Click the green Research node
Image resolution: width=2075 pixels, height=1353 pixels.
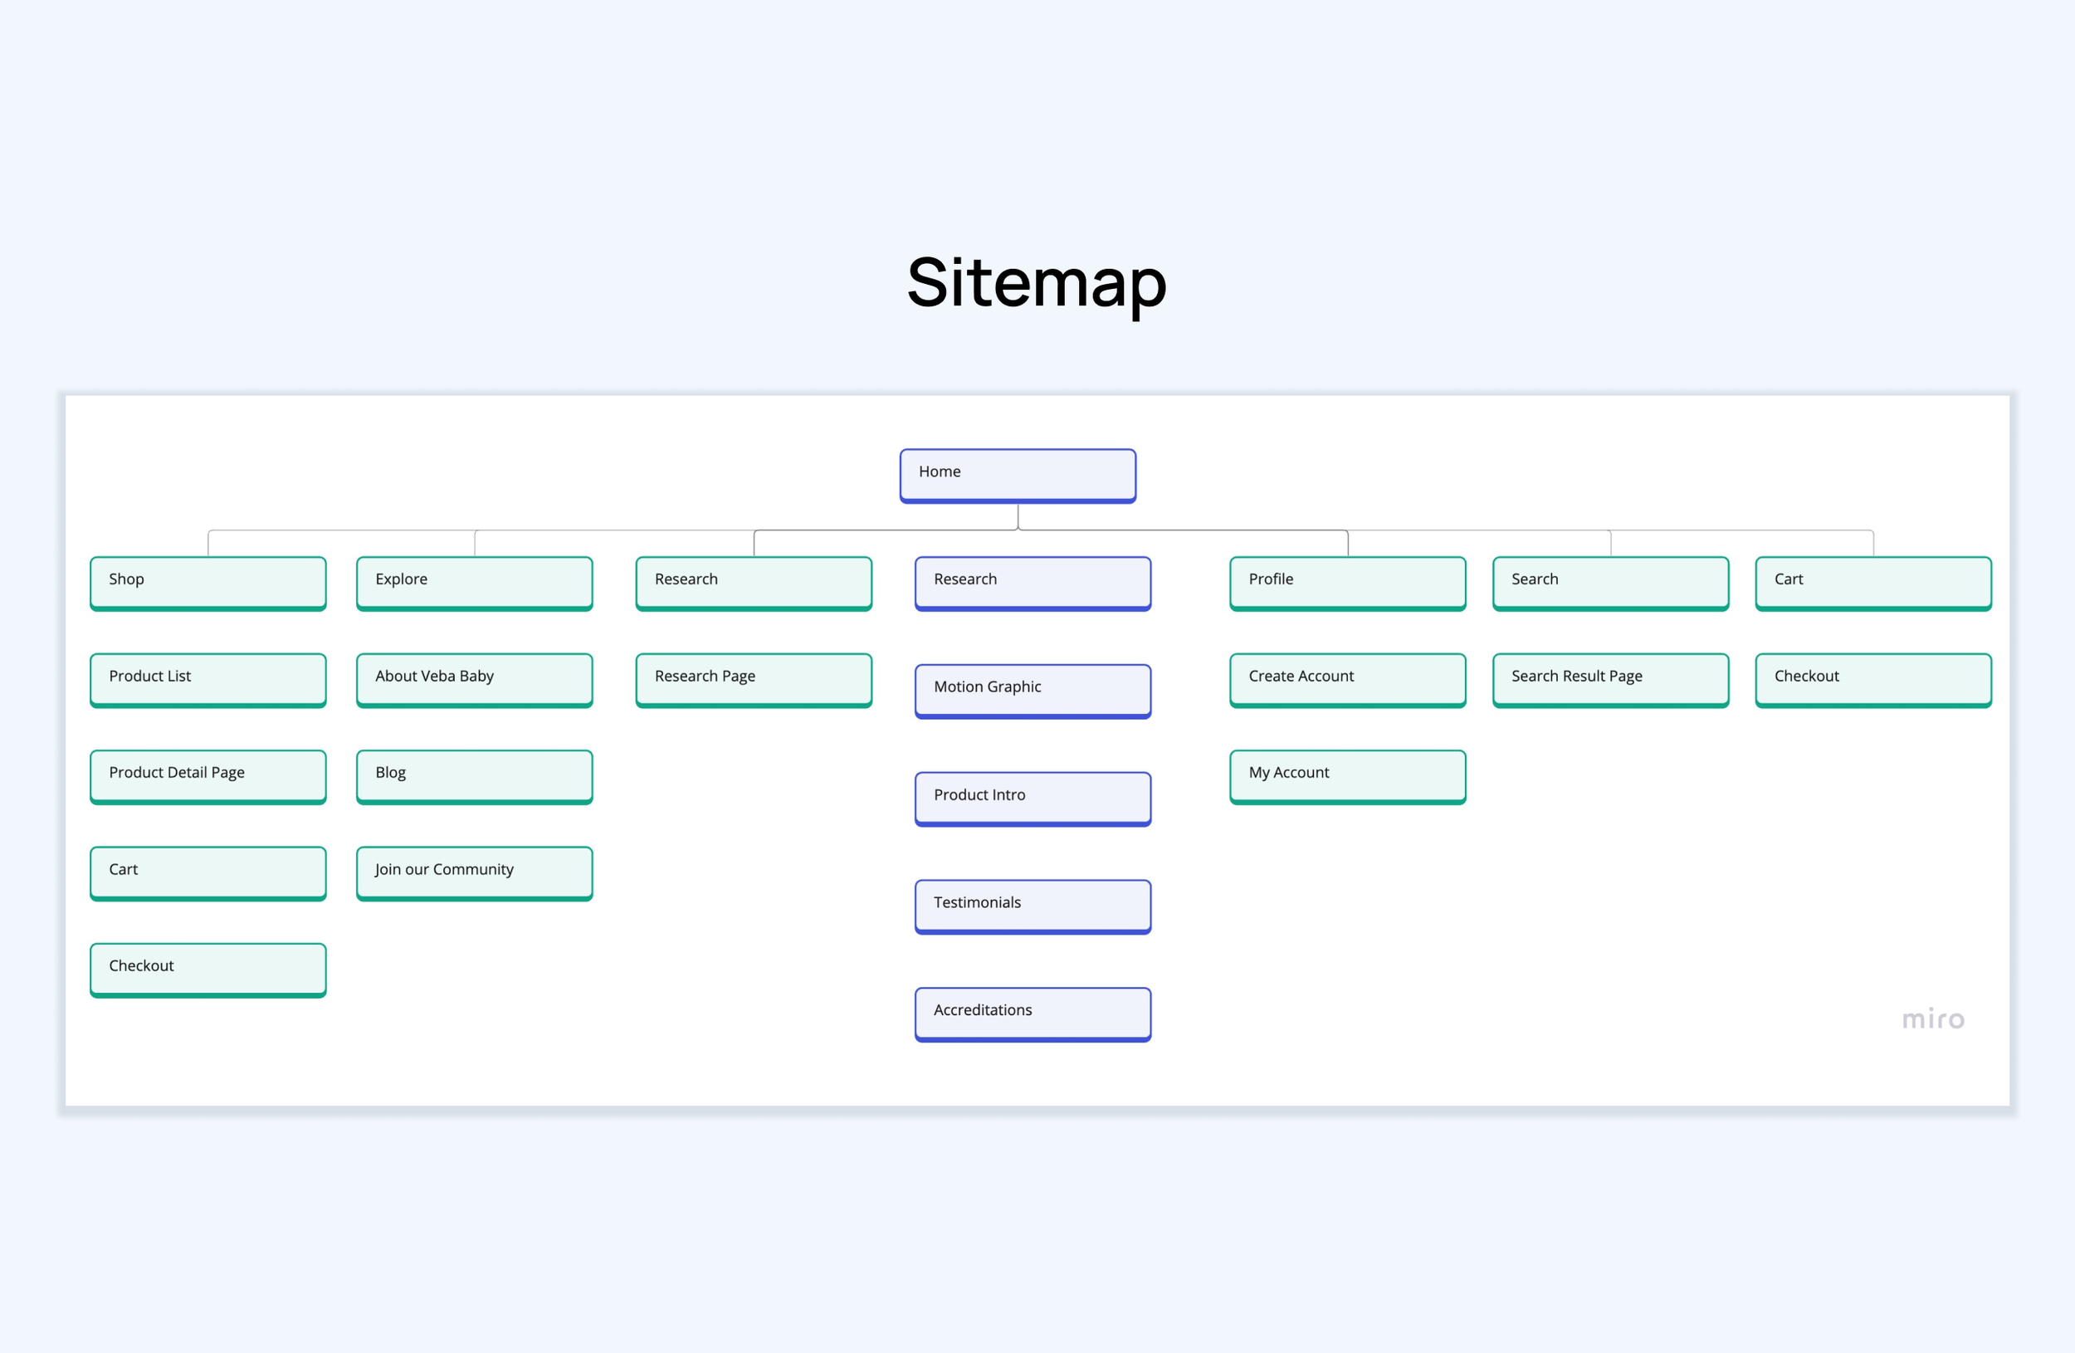754,584
